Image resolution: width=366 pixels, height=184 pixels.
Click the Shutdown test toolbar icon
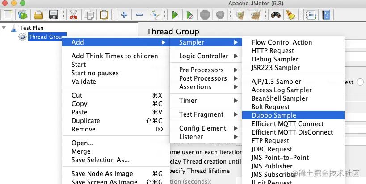[x=220, y=15]
